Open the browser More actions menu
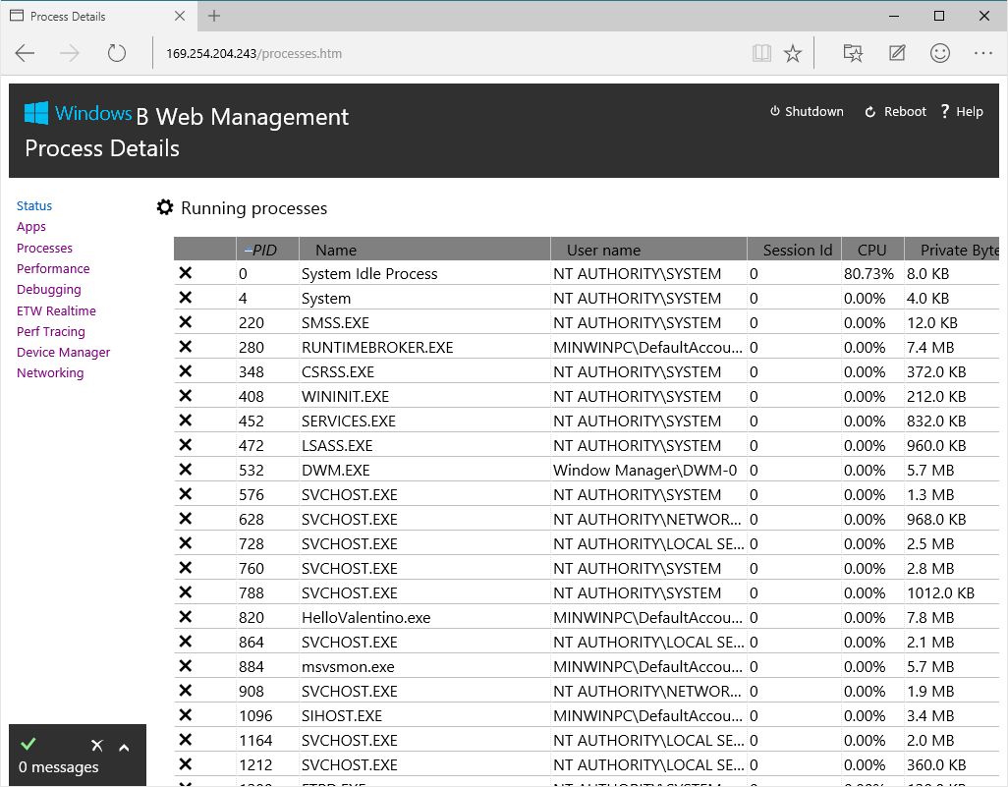 pos(983,53)
